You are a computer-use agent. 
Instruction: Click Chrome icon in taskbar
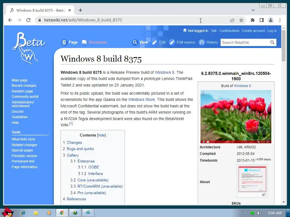click(62, 213)
